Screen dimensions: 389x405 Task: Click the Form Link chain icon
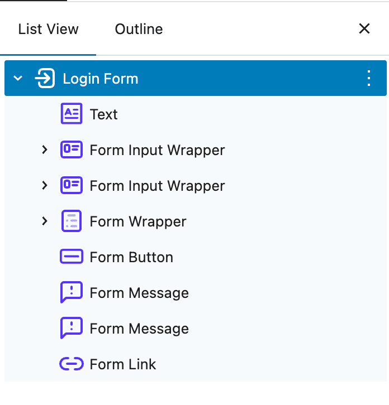point(71,364)
